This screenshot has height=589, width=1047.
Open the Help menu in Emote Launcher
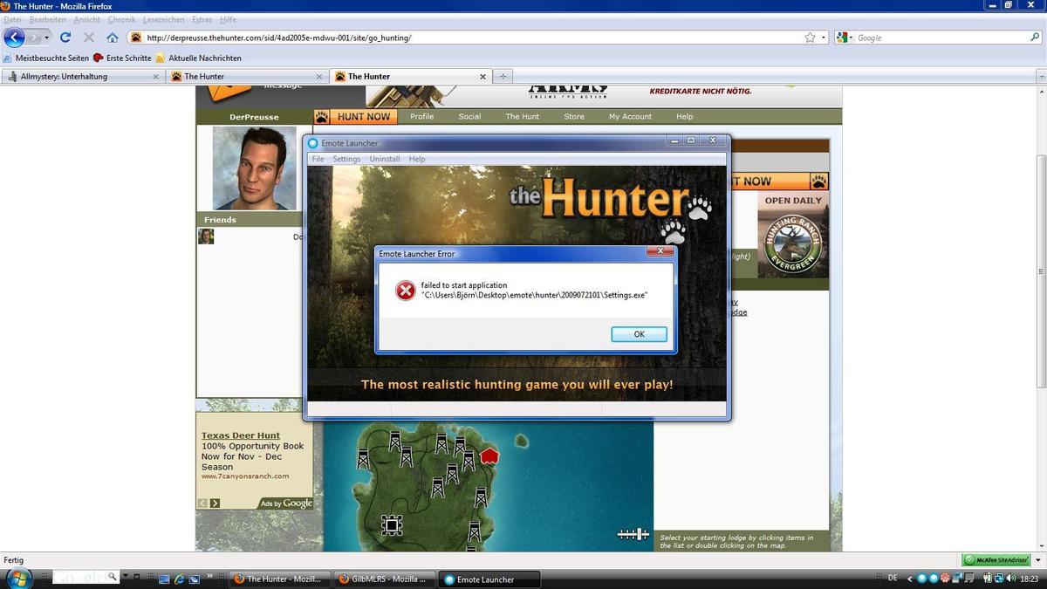click(417, 159)
